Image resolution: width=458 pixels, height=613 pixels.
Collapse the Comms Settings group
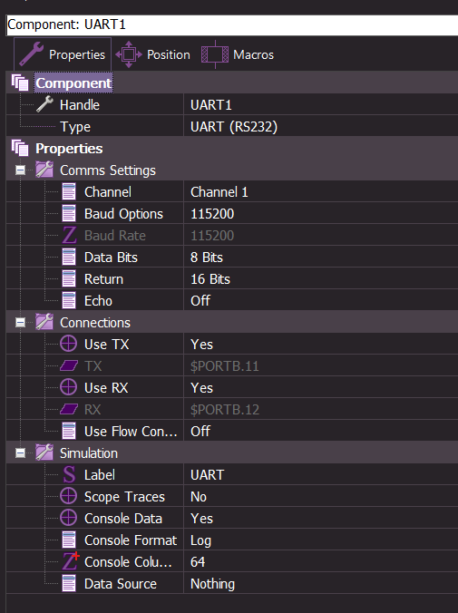(20, 170)
